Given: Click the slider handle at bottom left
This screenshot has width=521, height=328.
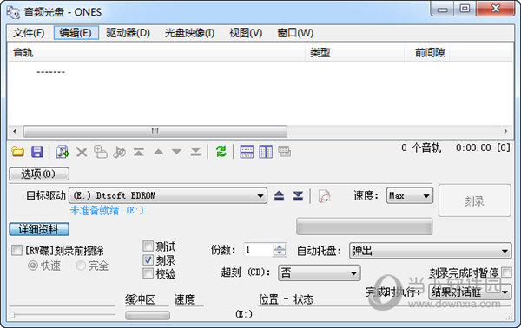Looking at the screenshot, I should click(x=12, y=314).
